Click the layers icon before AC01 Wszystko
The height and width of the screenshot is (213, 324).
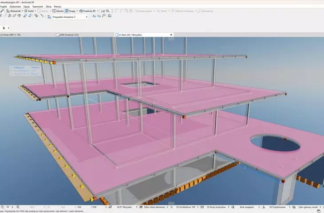pyautogui.click(x=111, y=207)
